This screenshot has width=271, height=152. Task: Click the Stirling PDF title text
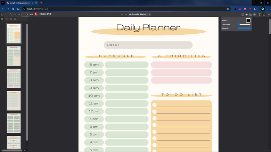[46, 14]
